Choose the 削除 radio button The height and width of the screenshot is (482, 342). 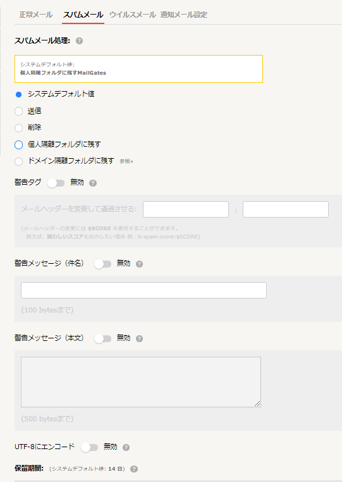tap(19, 128)
